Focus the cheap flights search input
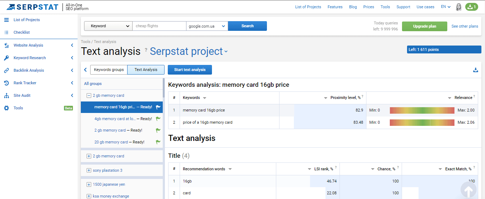Image resolution: width=485 pixels, height=199 pixels. (x=160, y=26)
